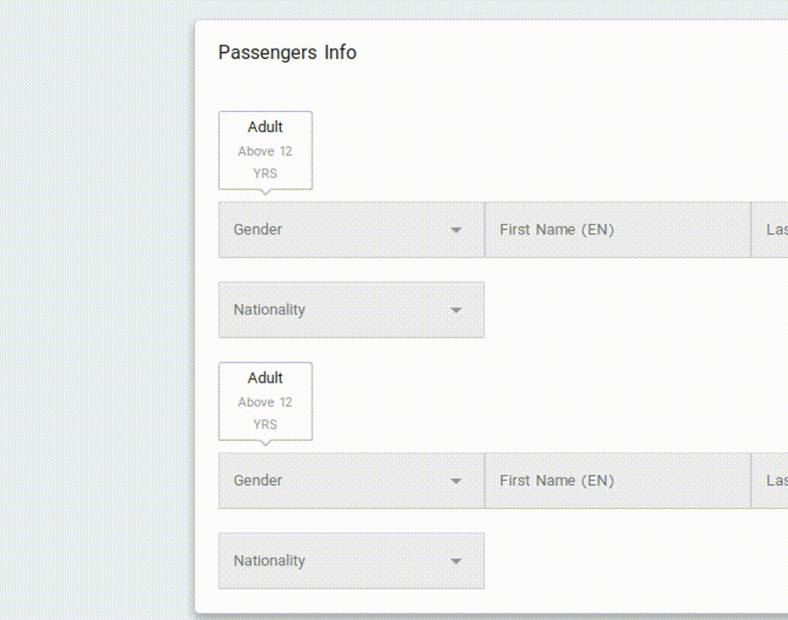Click the arrow icon on first passenger's Gender field
This screenshot has width=788, height=620.
point(456,231)
